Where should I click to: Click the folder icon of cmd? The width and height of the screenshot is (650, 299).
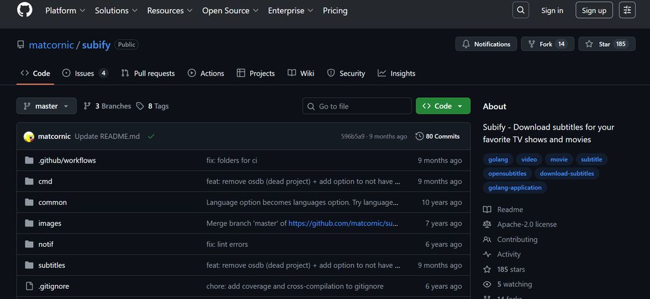(x=29, y=181)
